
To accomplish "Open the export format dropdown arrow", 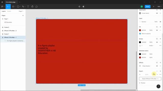I will pos(157,75).
